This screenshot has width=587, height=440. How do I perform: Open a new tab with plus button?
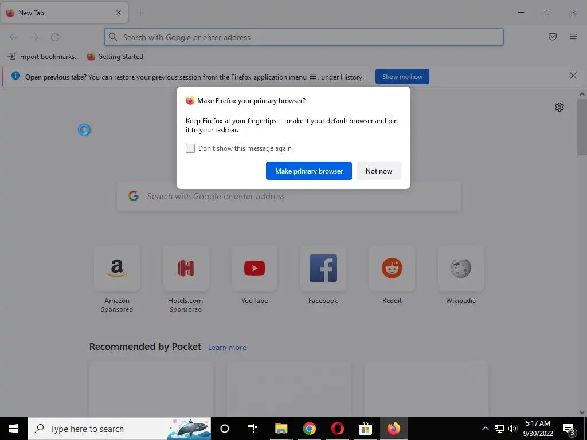140,13
